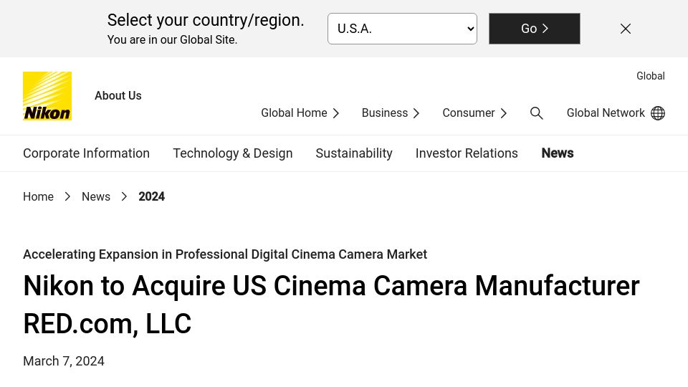Expand the Global Home menu
The width and height of the screenshot is (688, 387).
click(x=300, y=113)
